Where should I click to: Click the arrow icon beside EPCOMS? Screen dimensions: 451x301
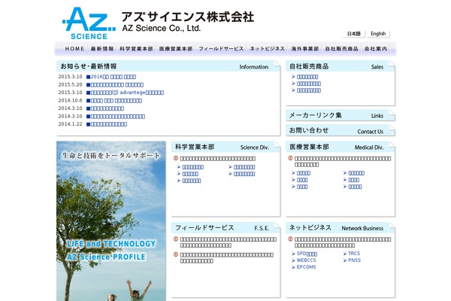(x=293, y=267)
